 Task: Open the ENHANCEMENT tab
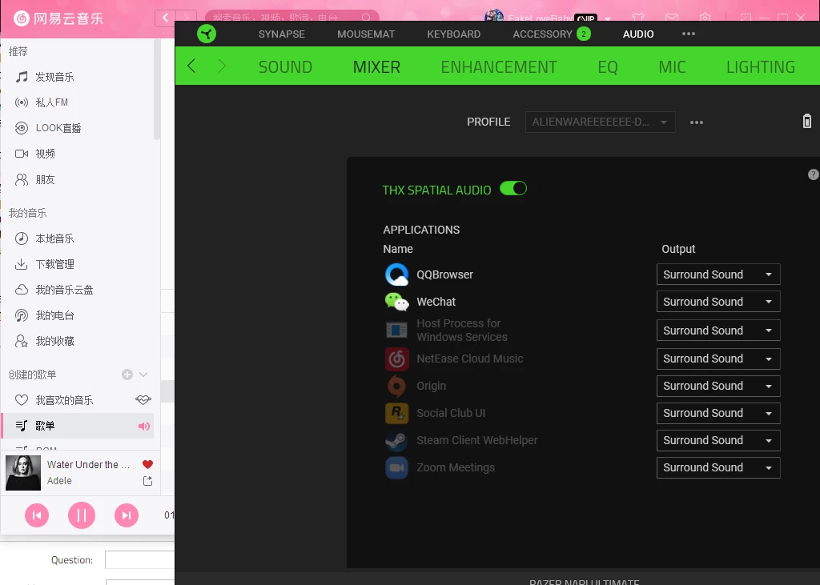(498, 67)
